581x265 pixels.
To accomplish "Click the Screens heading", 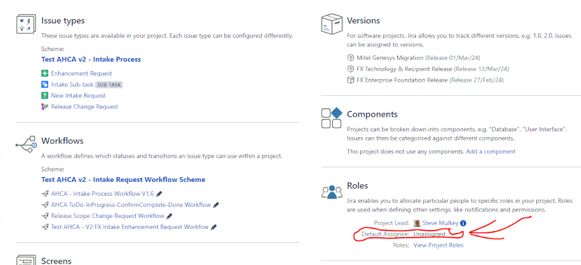I will pyautogui.click(x=56, y=261).
